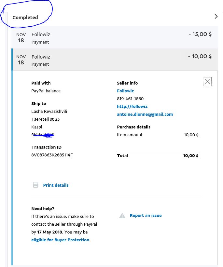This screenshot has height=267, width=223.
Task: Click the PayPal balance payment method text
Action: tap(46, 91)
